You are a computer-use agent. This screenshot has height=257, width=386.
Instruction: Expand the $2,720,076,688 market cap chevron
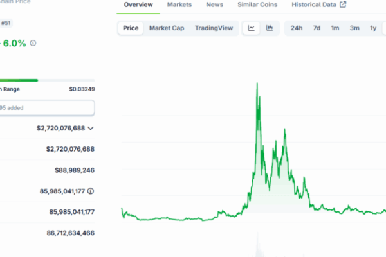91,128
